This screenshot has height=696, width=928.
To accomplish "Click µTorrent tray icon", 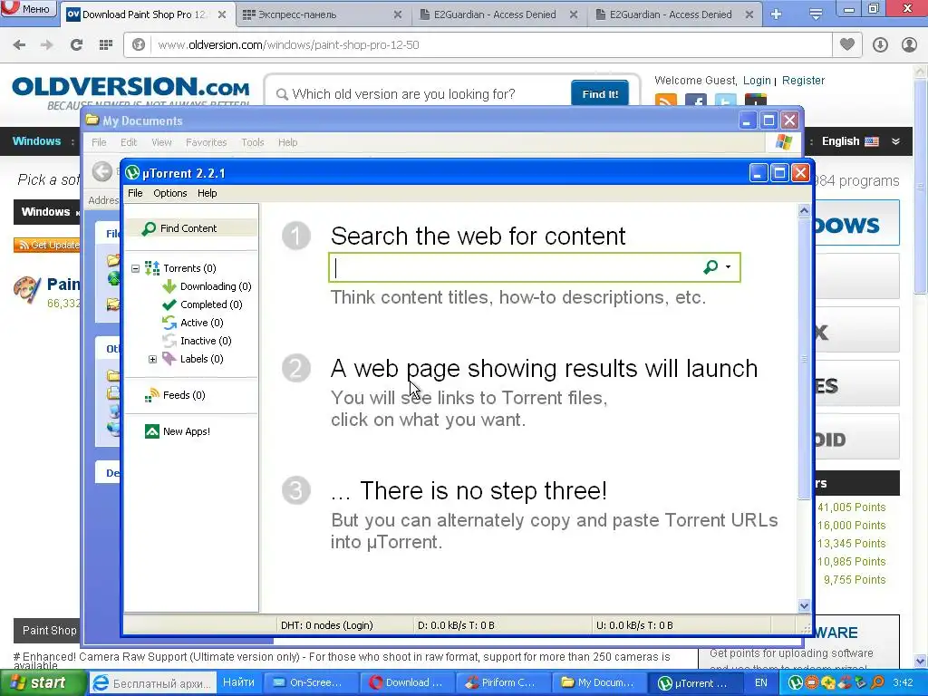I will tap(796, 683).
